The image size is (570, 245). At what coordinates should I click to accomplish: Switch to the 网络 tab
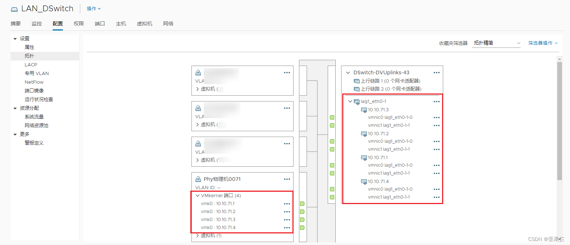coord(168,24)
